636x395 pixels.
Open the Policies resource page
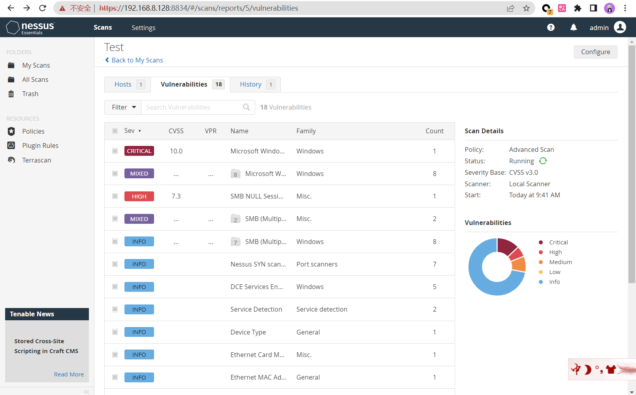click(34, 131)
